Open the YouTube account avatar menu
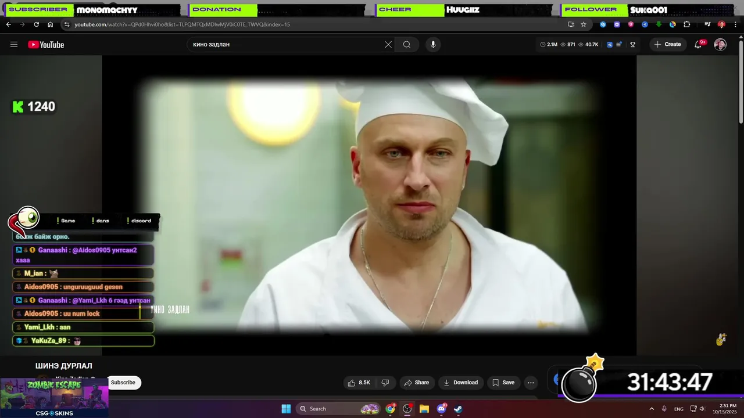 click(x=720, y=45)
